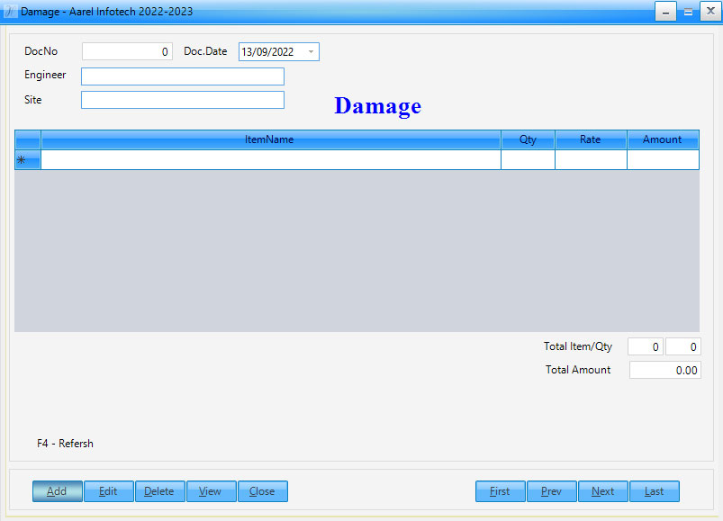Focus the DocNo input field
Viewport: 723px width, 521px height.
127,52
